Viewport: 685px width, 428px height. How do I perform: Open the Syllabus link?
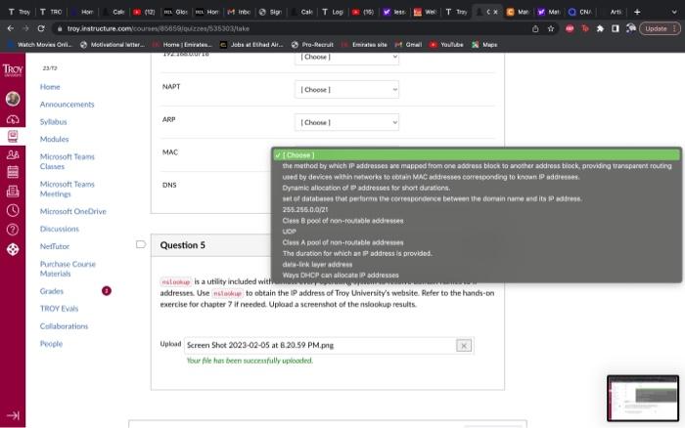point(53,122)
